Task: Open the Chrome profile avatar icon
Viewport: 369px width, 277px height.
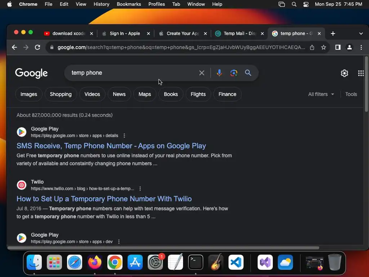Action: (x=350, y=47)
